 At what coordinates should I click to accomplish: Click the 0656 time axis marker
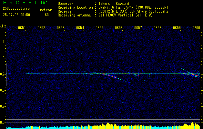pos(119,27)
